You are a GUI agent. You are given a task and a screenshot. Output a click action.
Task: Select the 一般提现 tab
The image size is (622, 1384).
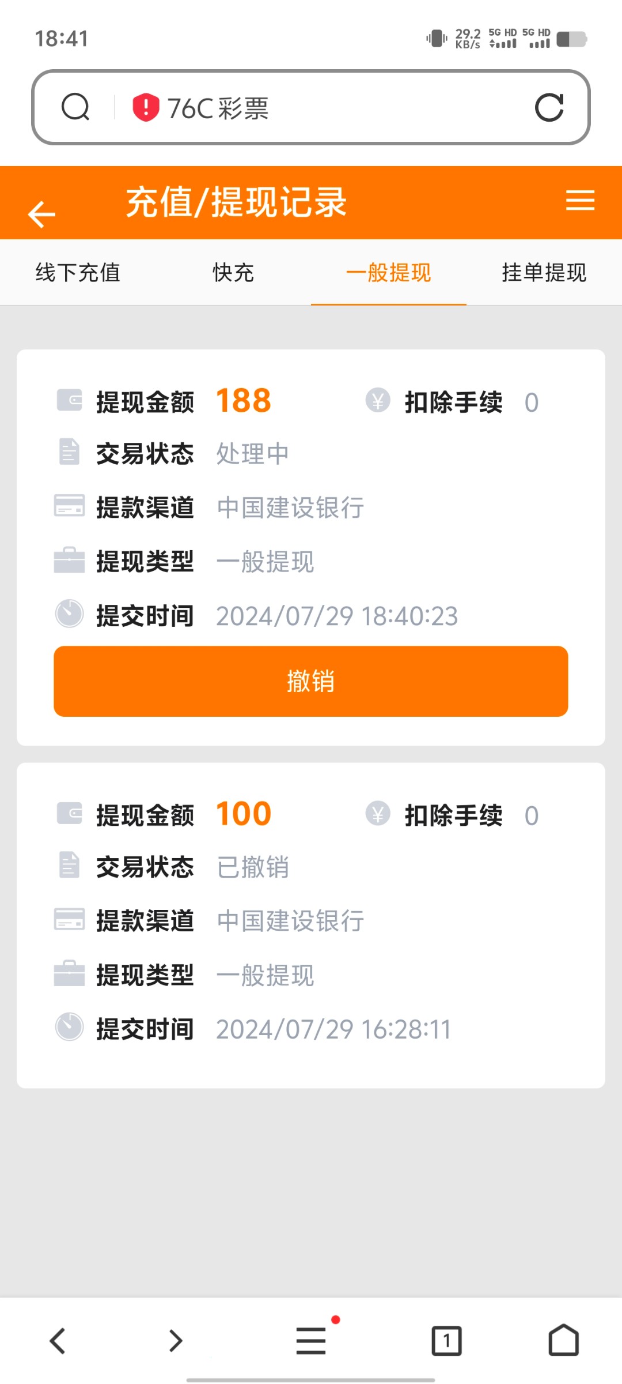point(389,273)
